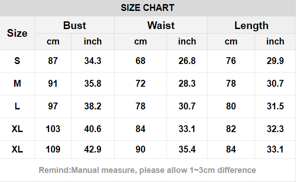Image resolution: width=296 pixels, height=182 pixels.
Task: Select the 87 bust cm cell
Action: [53, 61]
